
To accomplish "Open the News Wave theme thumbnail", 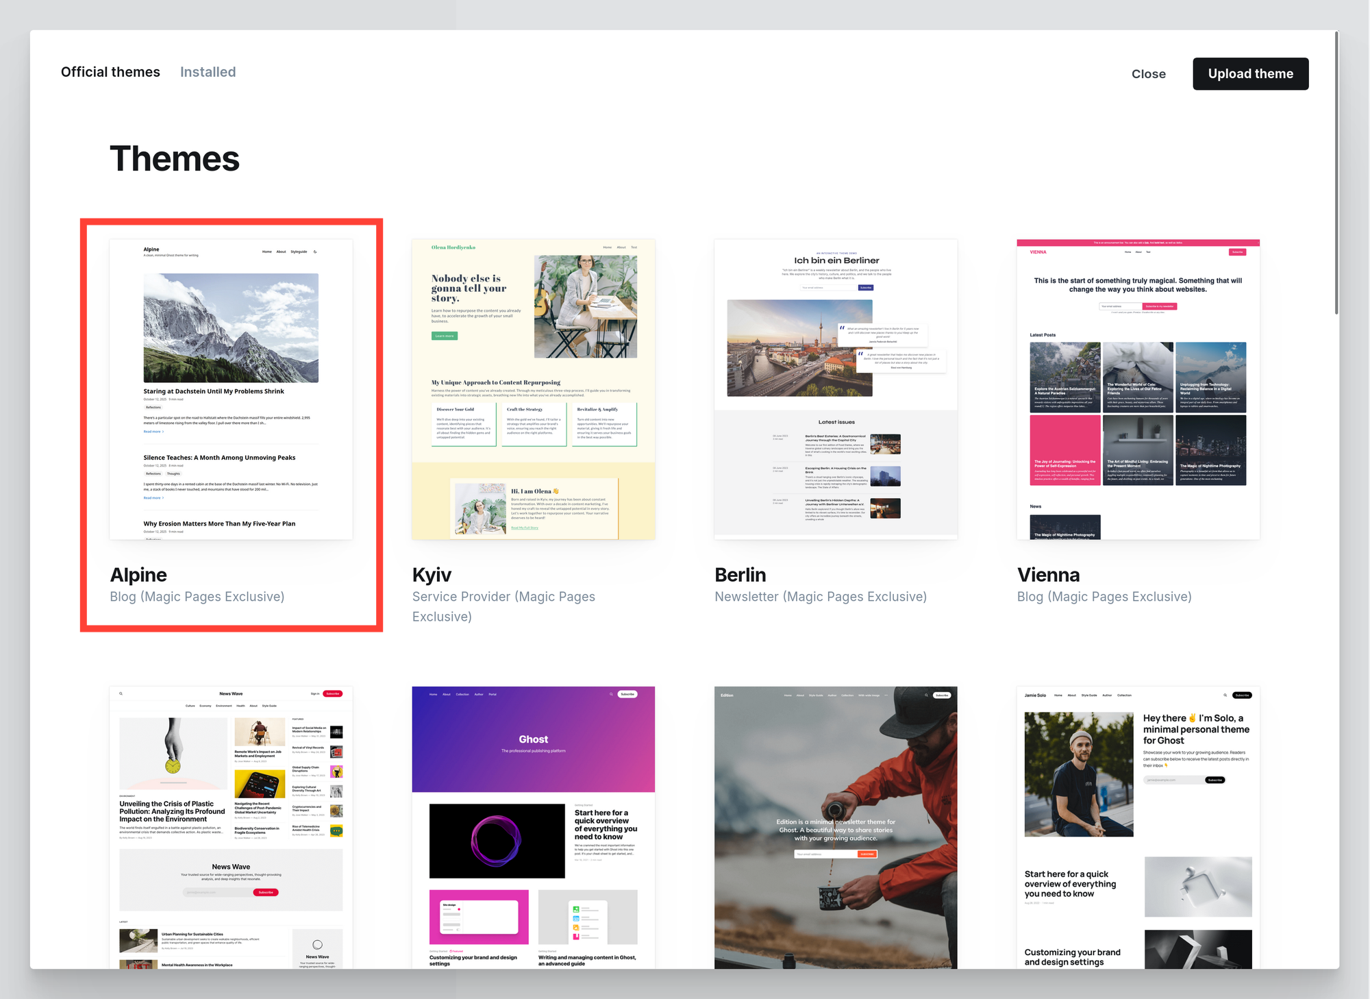I will pos(231,826).
